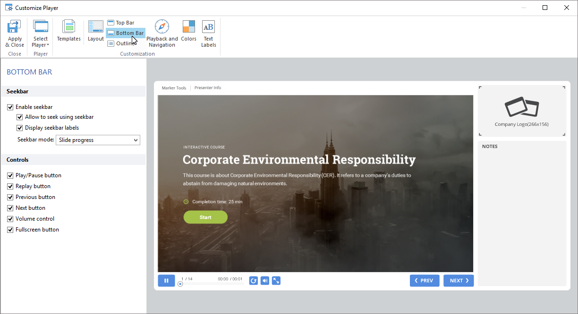Toggle Display seekbar labels option
Screen dimensions: 578x314
click(x=20, y=128)
